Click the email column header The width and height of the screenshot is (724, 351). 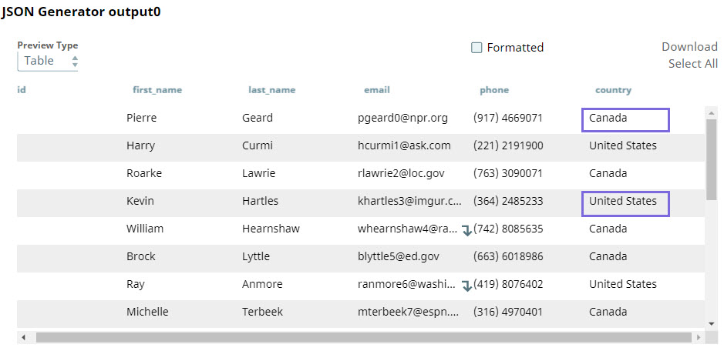[377, 90]
